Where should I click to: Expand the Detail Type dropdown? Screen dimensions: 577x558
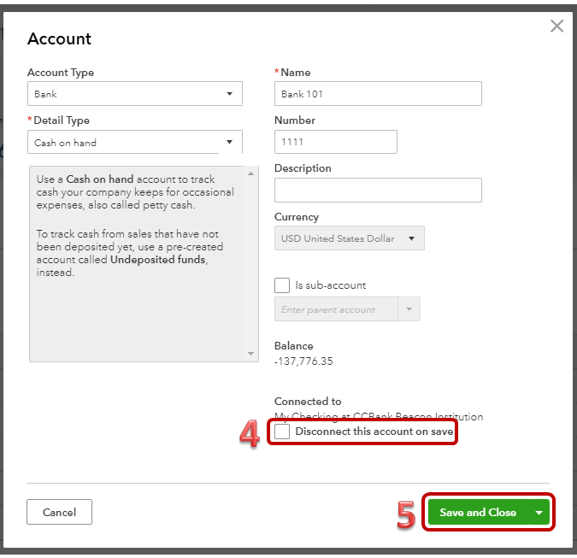(x=135, y=143)
